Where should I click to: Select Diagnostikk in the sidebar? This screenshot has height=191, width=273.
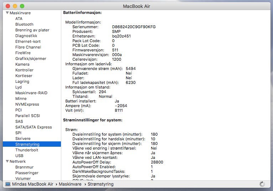tap(26, 36)
